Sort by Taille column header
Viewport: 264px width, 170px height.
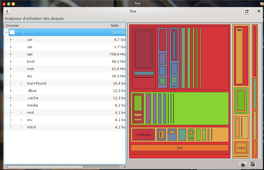[117, 25]
